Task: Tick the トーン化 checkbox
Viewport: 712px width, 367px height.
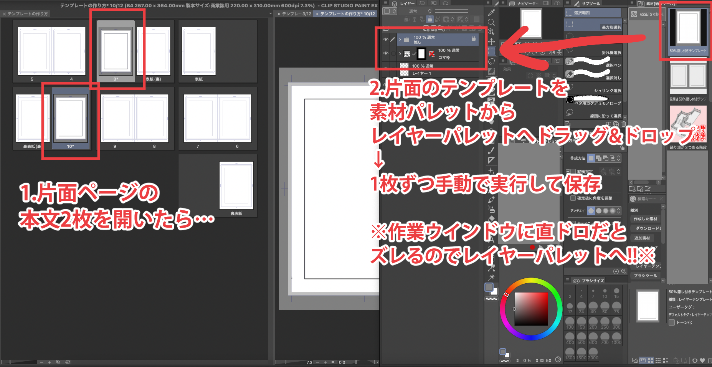Action: pyautogui.click(x=672, y=322)
